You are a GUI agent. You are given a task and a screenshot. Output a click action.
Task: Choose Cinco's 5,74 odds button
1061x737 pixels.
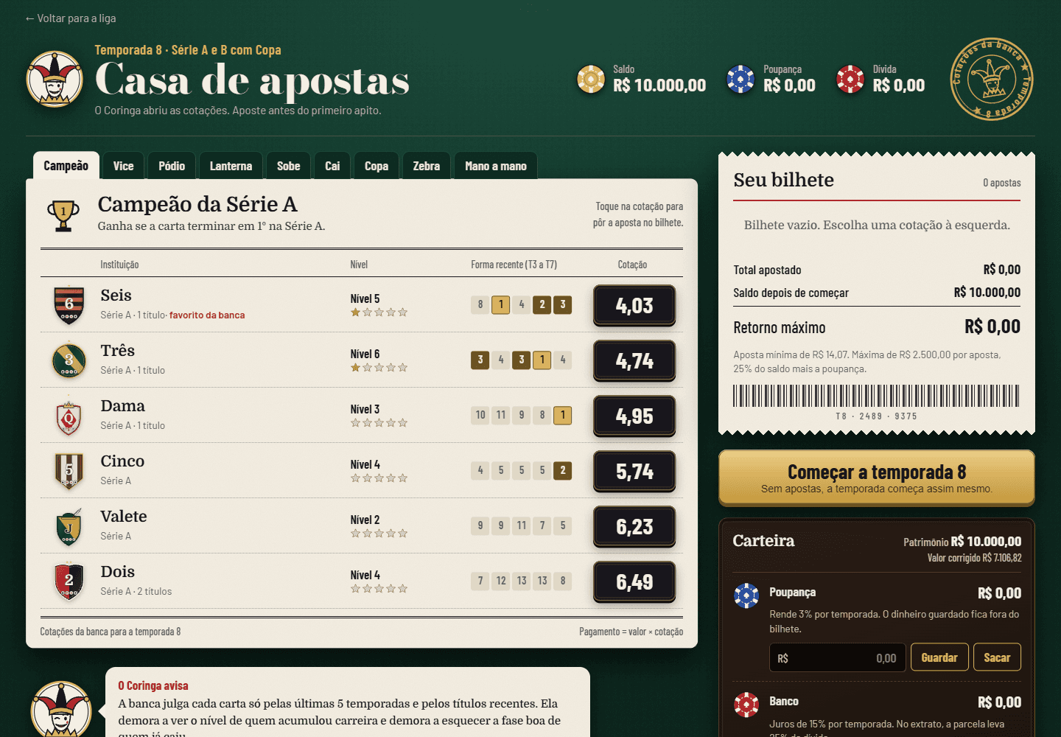(x=634, y=471)
